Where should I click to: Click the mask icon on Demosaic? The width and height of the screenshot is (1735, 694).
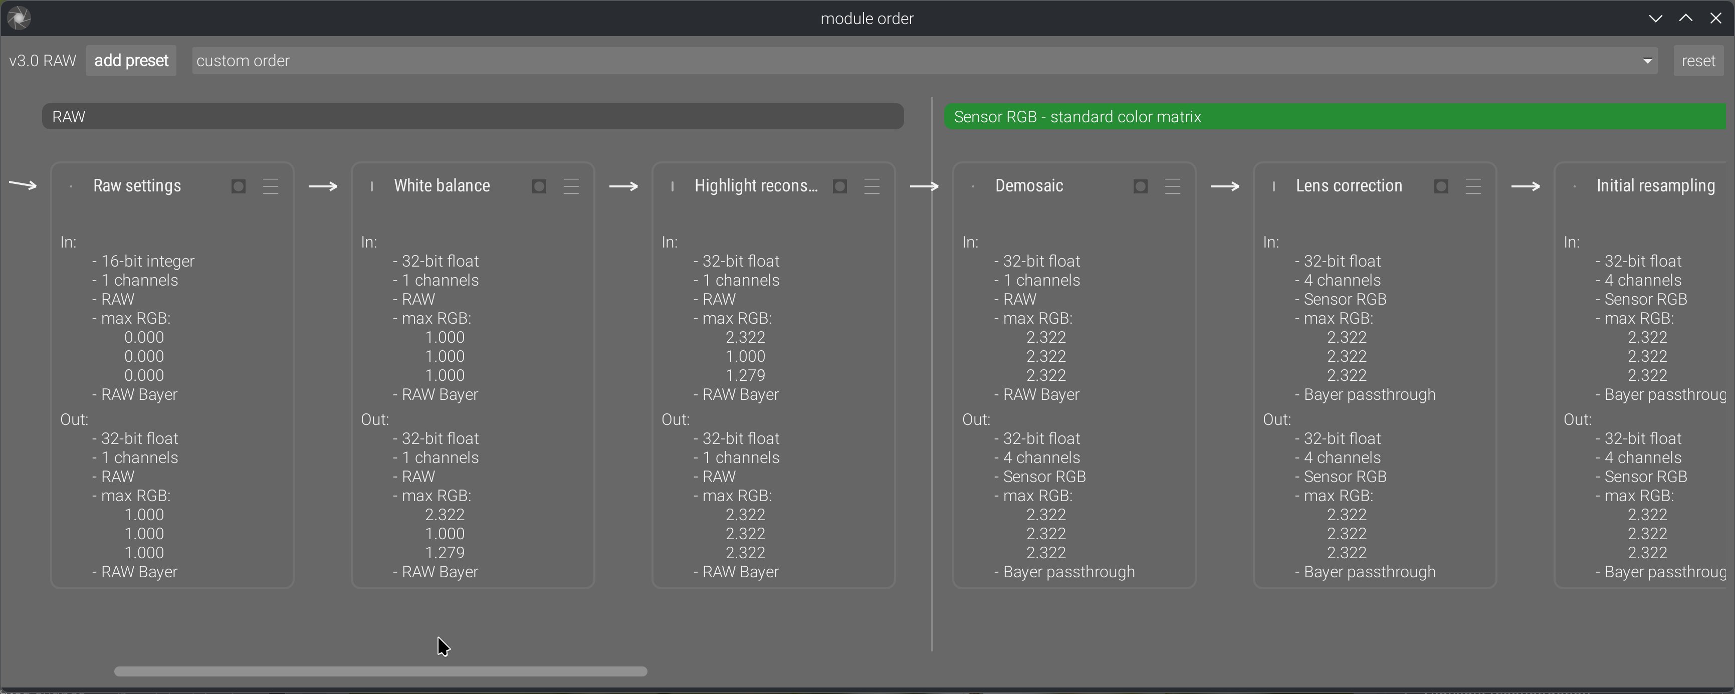[x=1140, y=186]
